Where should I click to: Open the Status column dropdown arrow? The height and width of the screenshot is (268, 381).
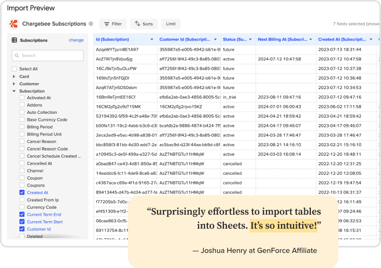coord(250,39)
